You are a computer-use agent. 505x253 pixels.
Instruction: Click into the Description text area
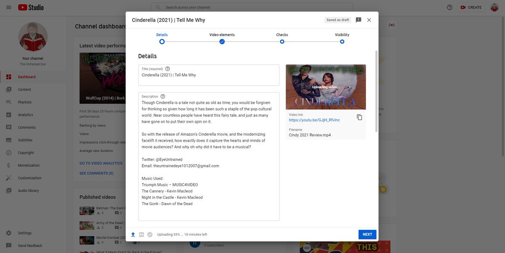point(209,156)
